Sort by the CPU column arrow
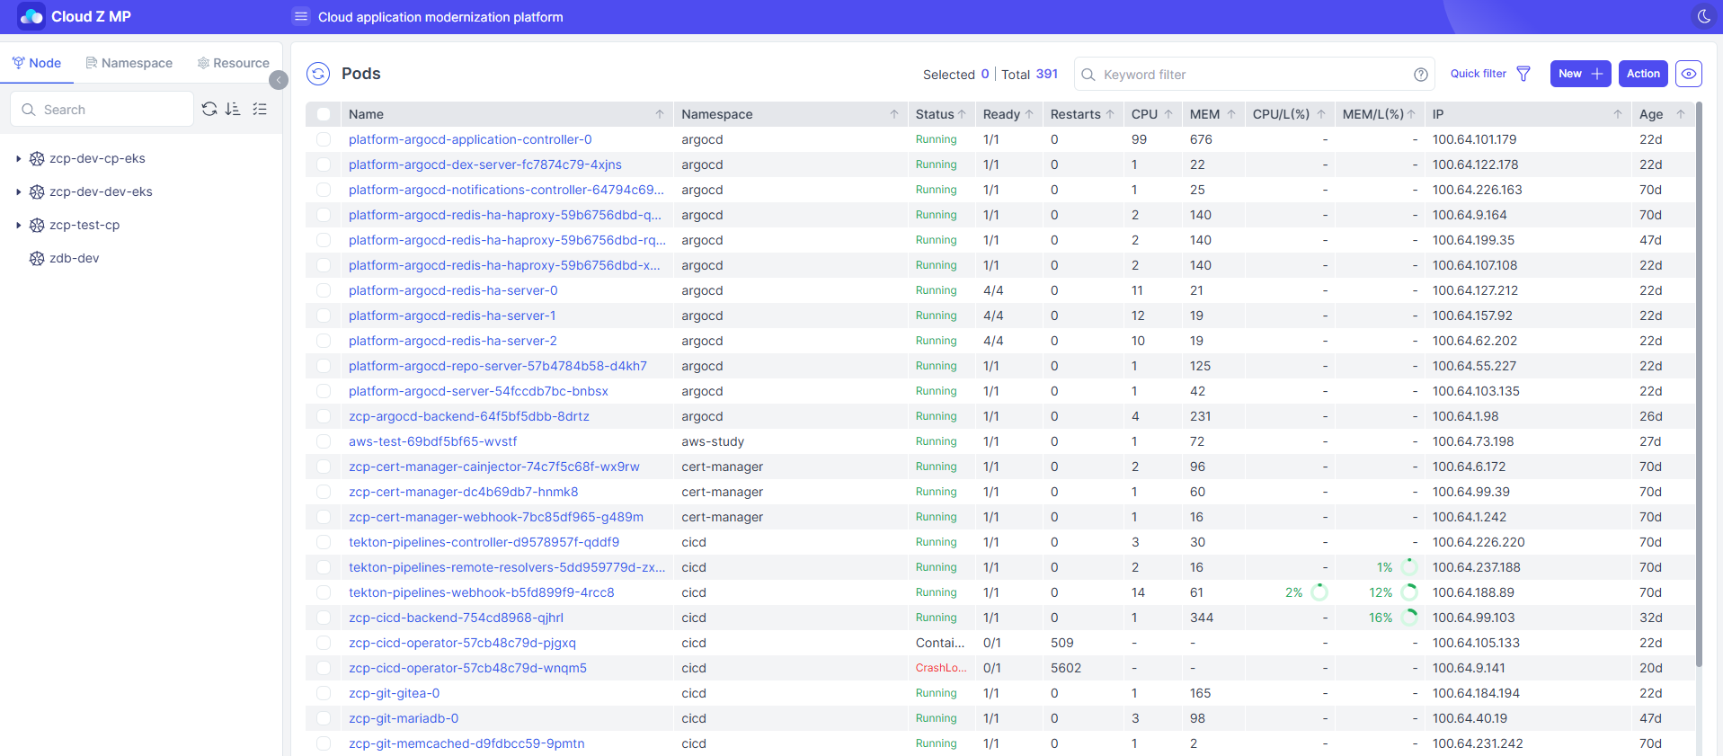Viewport: 1723px width, 756px height. (1168, 114)
